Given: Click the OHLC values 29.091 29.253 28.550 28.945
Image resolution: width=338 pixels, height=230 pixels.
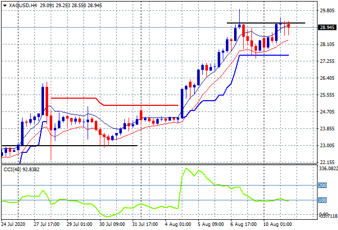Looking at the screenshot, I should (x=71, y=6).
